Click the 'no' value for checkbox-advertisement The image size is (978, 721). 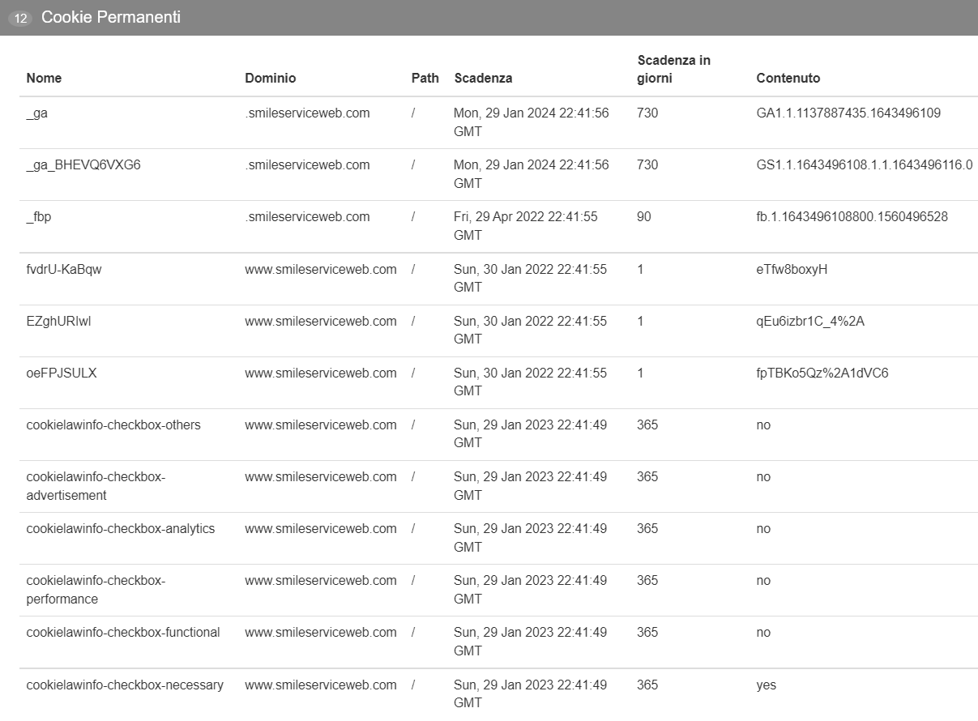[x=763, y=477]
